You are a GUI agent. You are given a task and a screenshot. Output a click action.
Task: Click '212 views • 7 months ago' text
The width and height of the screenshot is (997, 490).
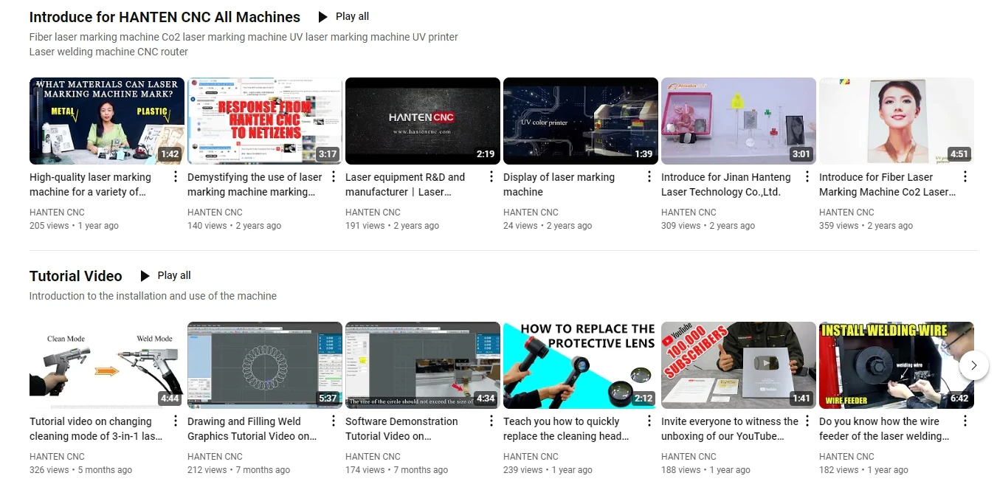[238, 470]
